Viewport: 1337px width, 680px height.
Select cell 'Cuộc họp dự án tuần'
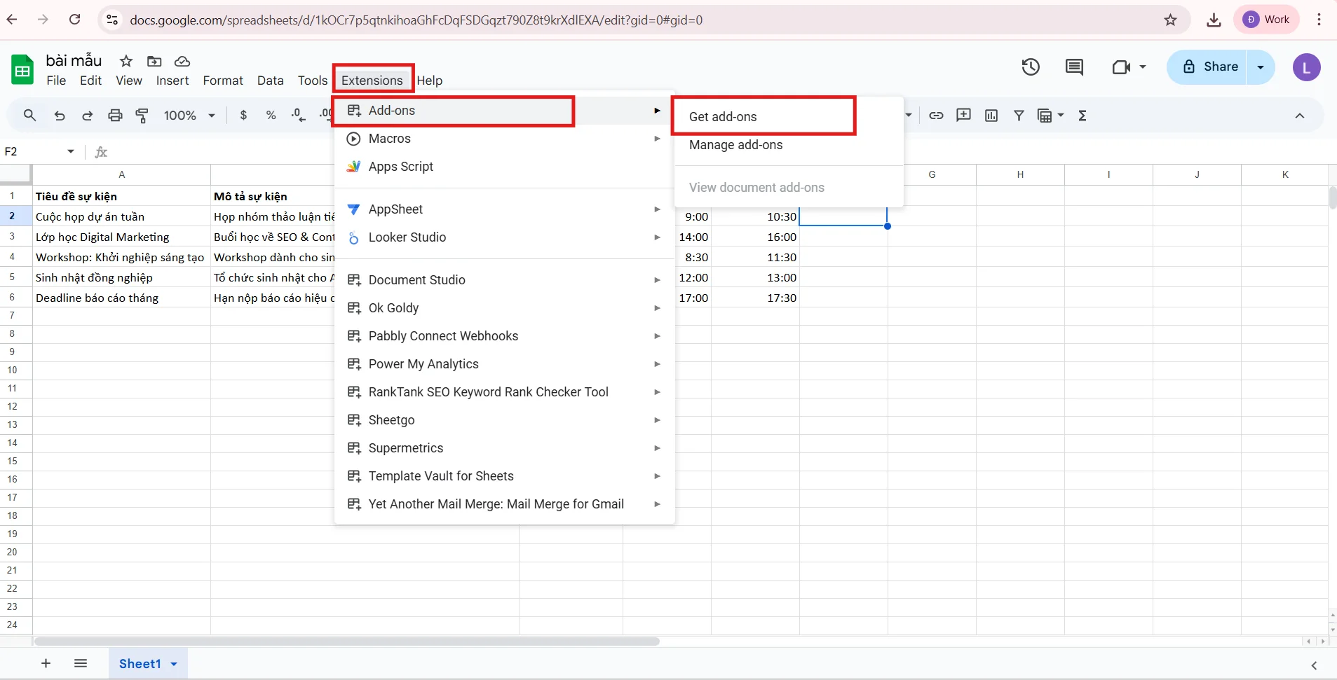click(x=121, y=216)
